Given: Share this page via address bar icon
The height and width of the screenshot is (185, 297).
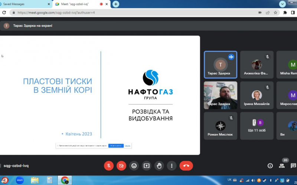Looking at the screenshot, I should (x=268, y=13).
